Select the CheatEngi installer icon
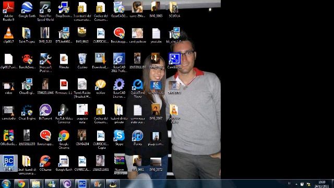The width and height of the screenshot is (334, 188). click(27, 86)
